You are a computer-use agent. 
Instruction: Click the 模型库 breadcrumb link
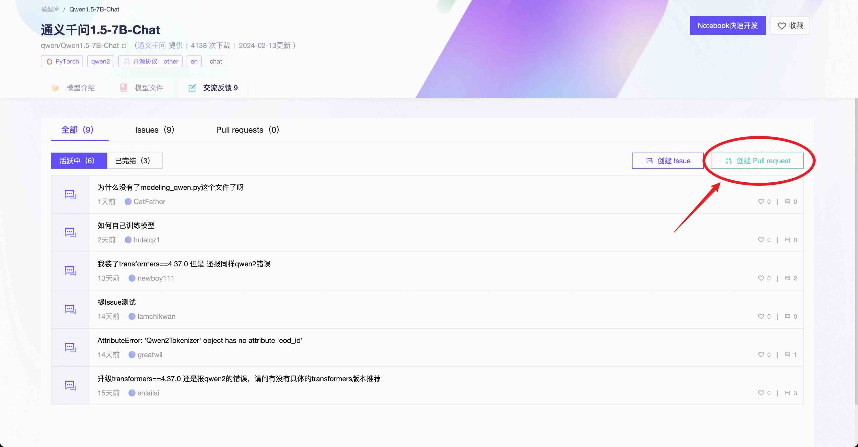click(50, 9)
